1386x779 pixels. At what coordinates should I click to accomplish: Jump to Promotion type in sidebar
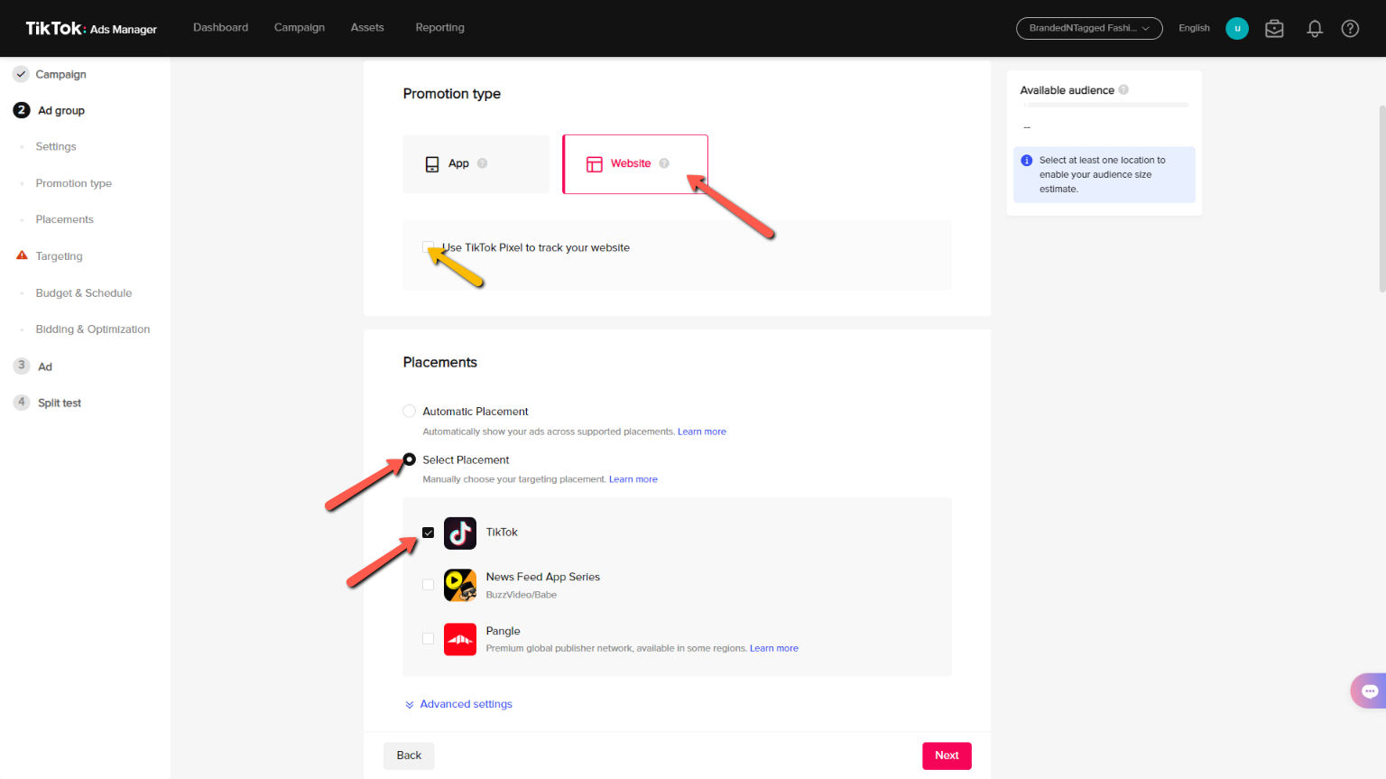74,183
